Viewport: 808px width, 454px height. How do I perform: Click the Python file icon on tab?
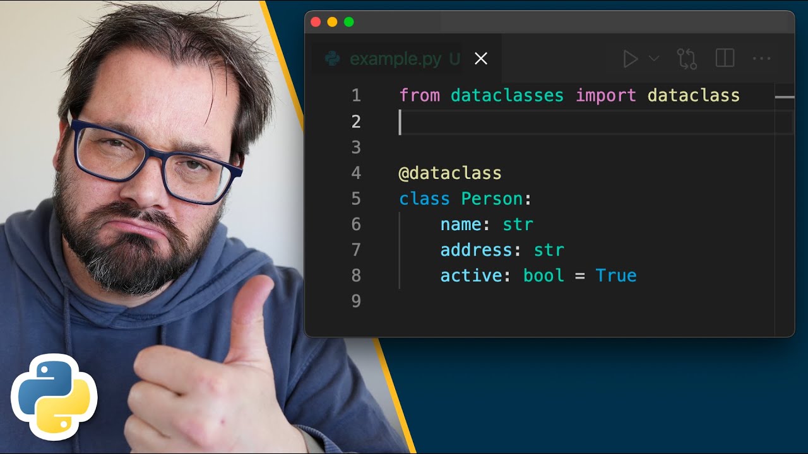(332, 59)
